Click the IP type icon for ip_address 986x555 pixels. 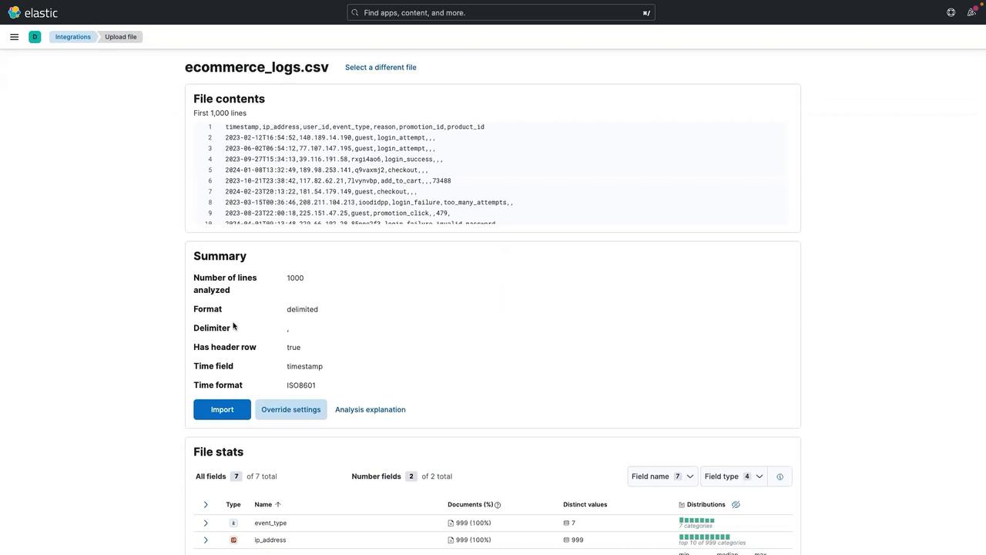click(x=233, y=540)
